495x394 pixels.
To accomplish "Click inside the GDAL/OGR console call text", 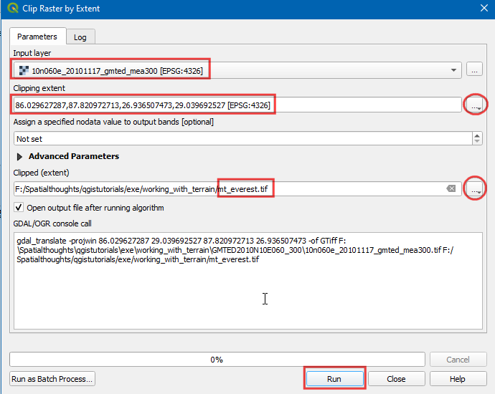I will click(x=244, y=287).
